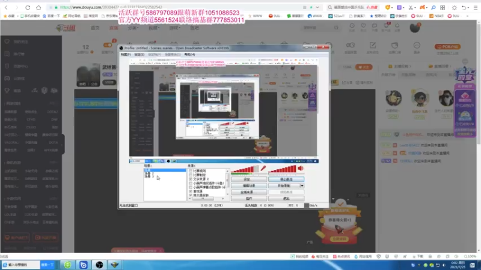
Task: Expand Douyu 分类 navigation dropdown
Action: 133,28
